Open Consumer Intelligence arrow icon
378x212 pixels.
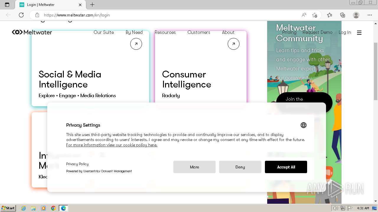coord(234,44)
